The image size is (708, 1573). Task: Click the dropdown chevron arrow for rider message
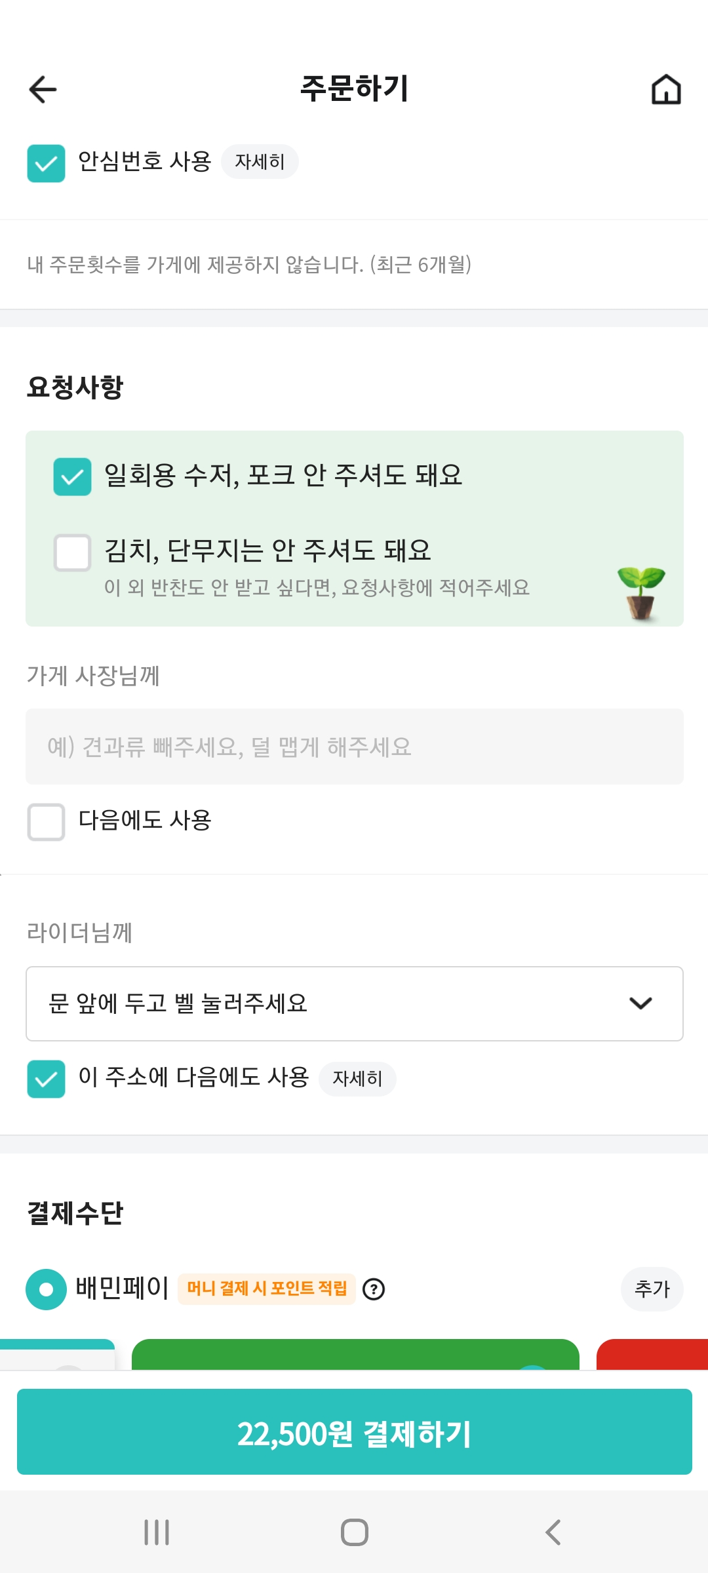[640, 1003]
